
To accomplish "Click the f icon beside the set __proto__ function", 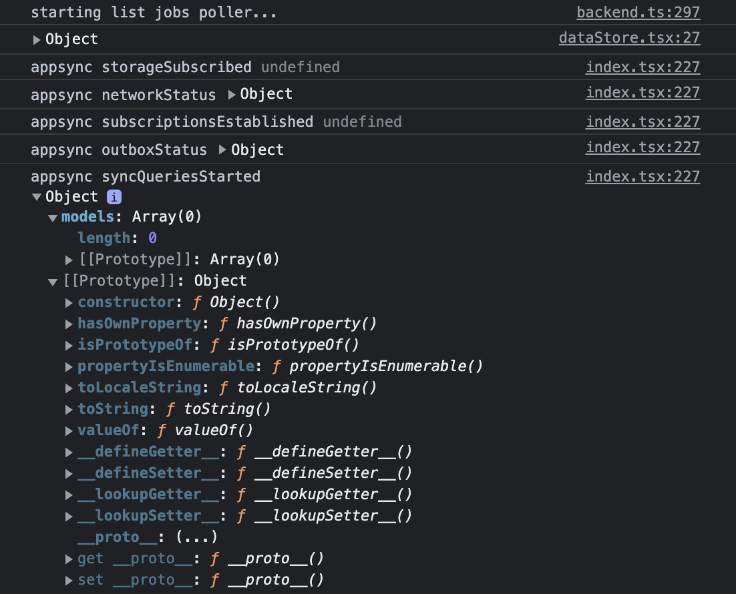I will point(214,579).
